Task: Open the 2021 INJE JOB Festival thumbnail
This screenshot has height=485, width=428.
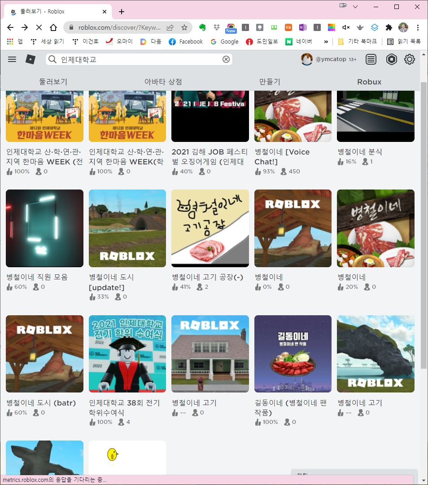Action: (210, 116)
